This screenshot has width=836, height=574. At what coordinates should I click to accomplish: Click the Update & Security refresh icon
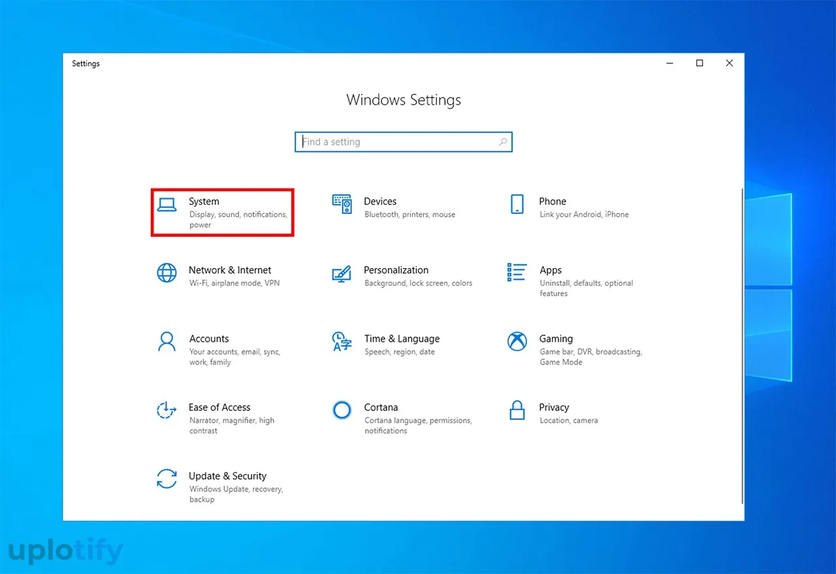[x=167, y=479]
